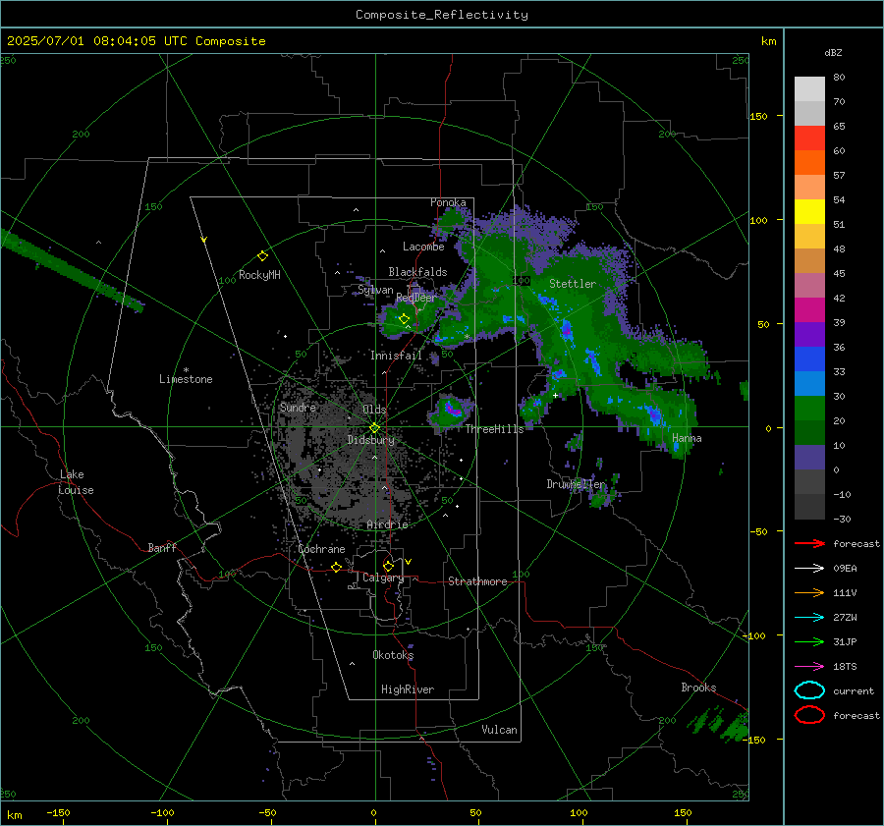Select the magenta 39 dBZ color swatch

pos(809,309)
